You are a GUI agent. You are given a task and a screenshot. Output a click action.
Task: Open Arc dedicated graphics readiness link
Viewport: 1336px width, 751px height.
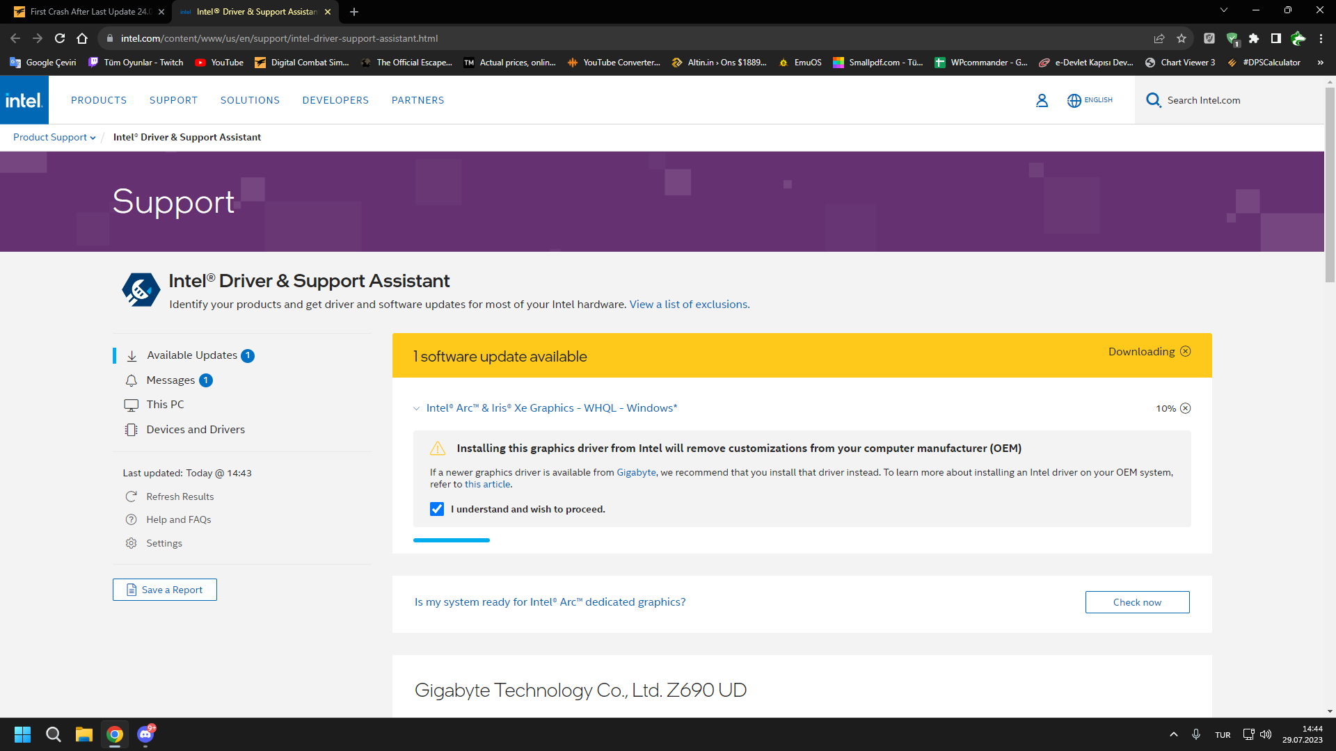point(550,602)
